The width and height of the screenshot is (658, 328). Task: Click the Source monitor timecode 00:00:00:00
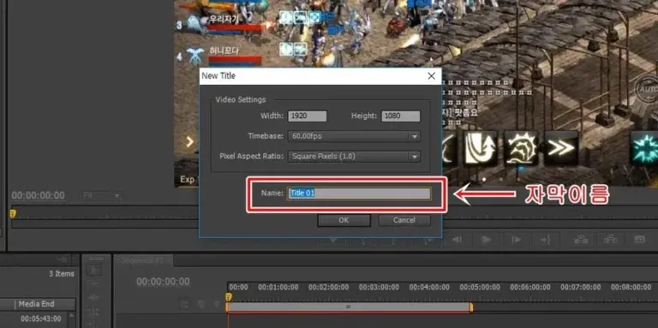pyautogui.click(x=39, y=195)
